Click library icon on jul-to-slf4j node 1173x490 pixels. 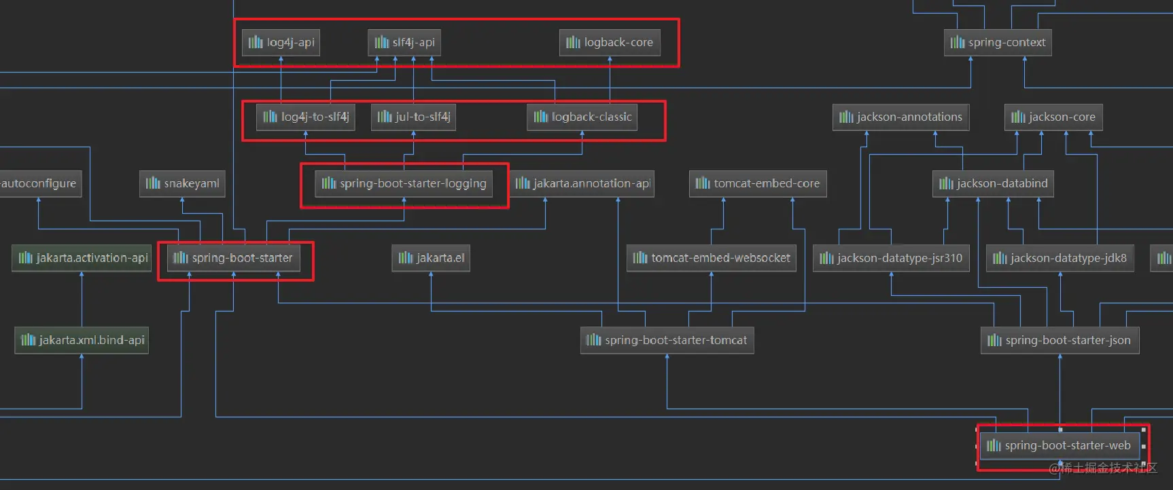(x=385, y=117)
